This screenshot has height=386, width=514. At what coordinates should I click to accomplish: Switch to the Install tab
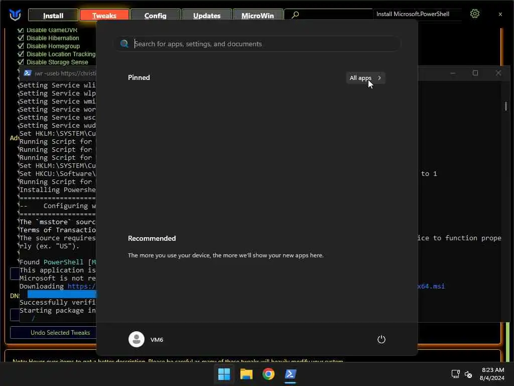[53, 16]
